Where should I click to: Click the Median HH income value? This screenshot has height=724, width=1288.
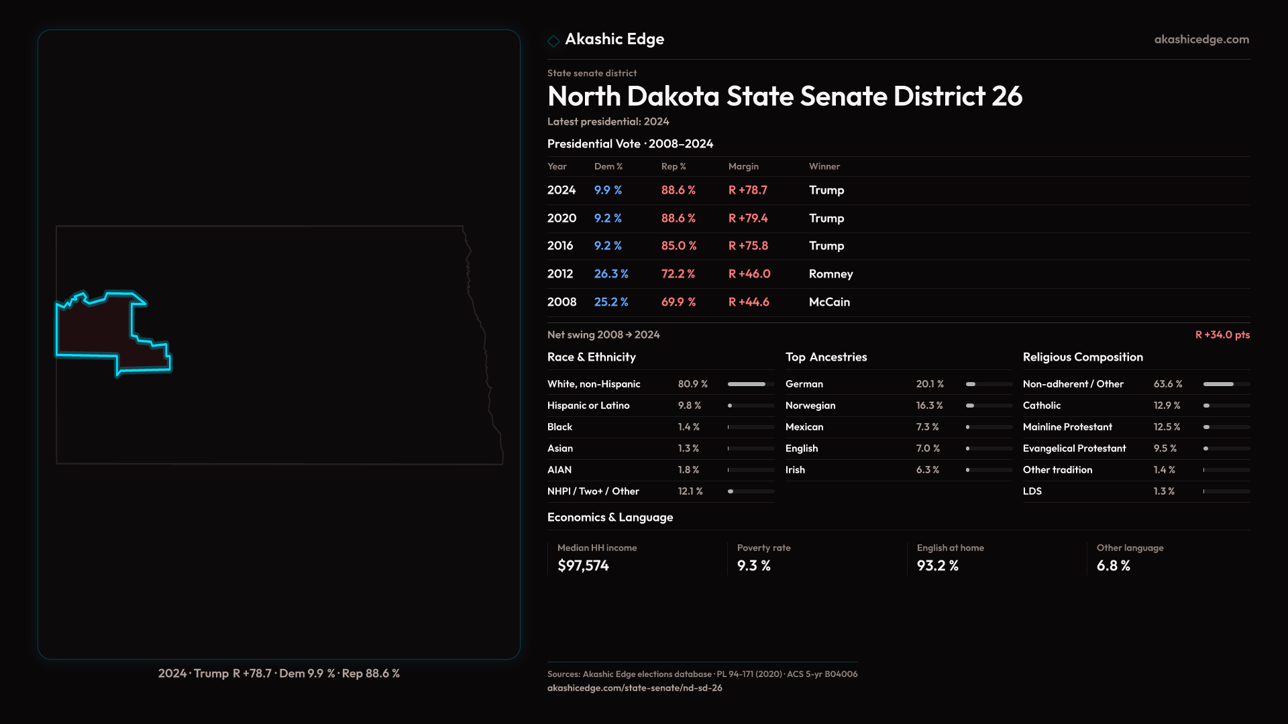click(583, 566)
